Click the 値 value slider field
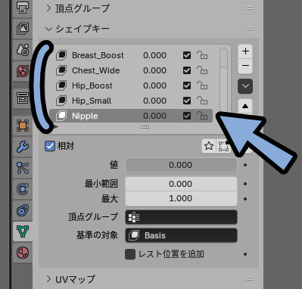 coord(181,165)
